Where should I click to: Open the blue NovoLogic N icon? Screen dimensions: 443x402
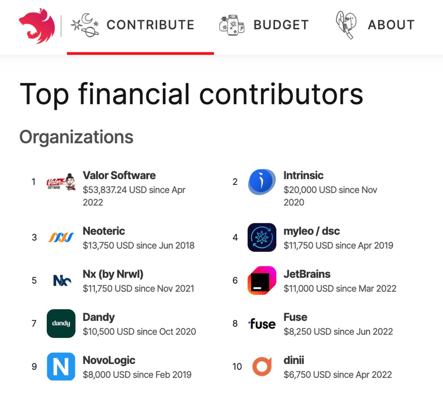click(61, 367)
